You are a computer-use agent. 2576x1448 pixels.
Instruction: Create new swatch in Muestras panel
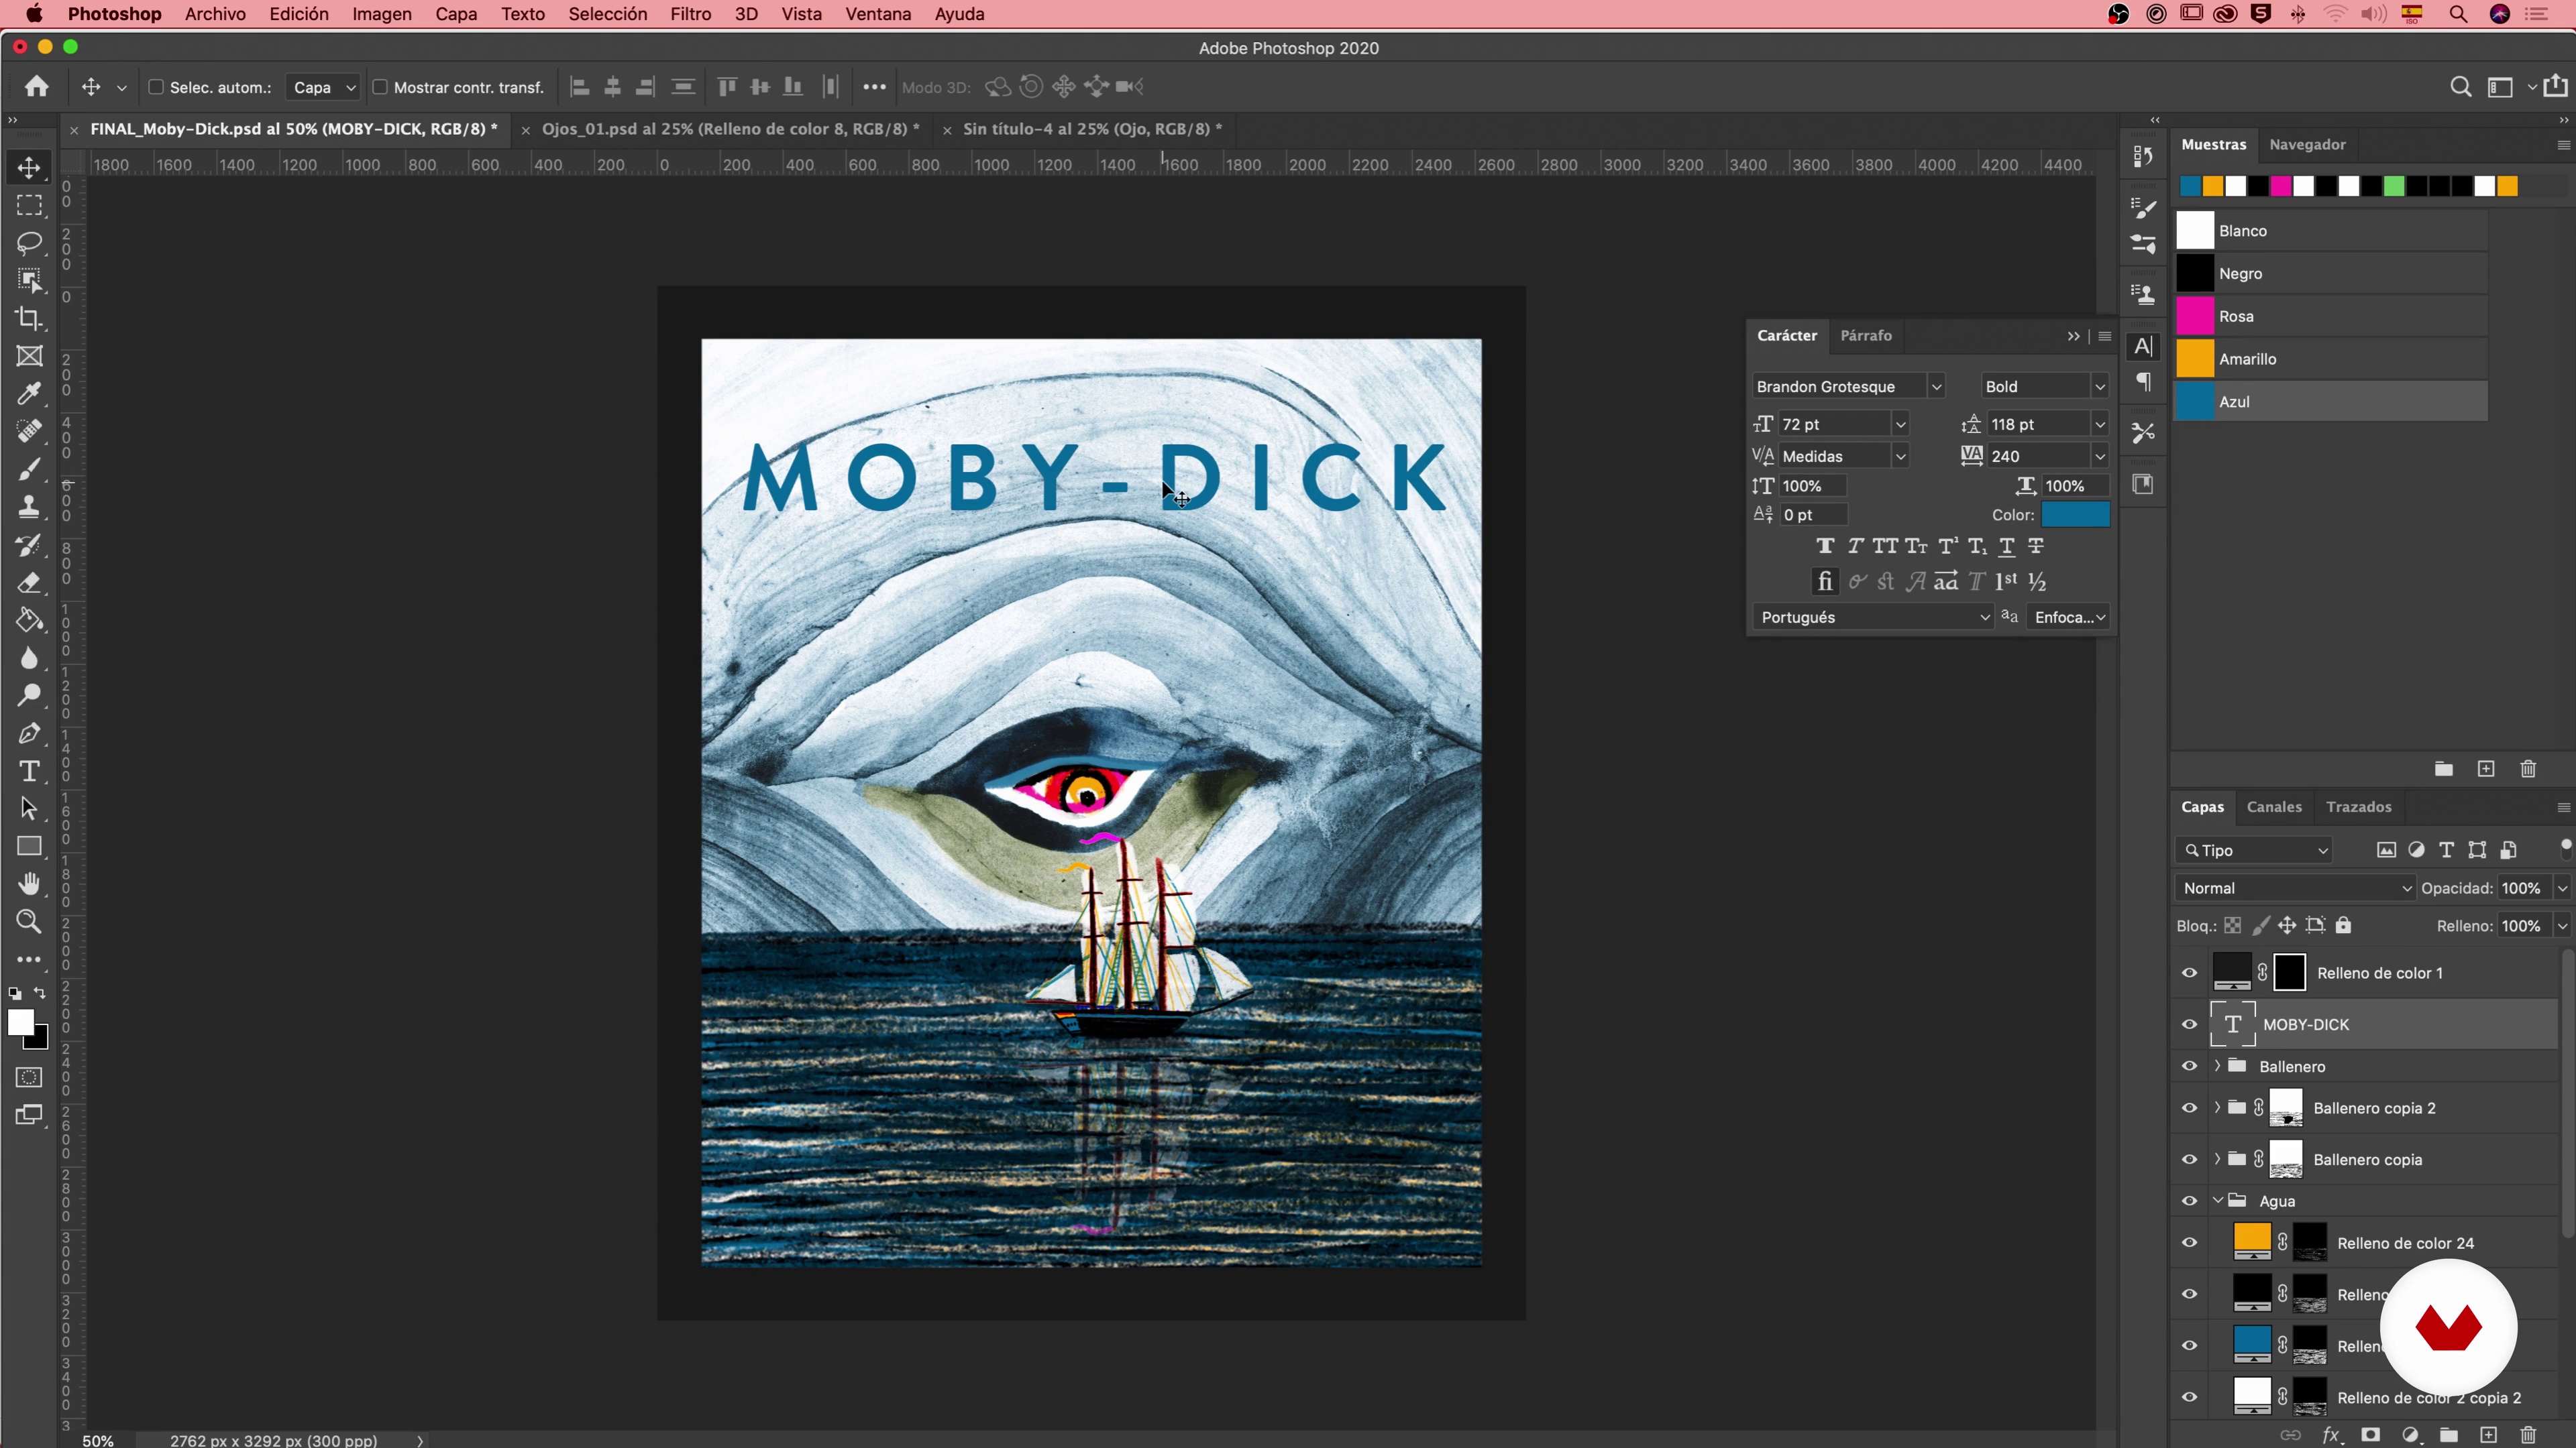(2486, 768)
